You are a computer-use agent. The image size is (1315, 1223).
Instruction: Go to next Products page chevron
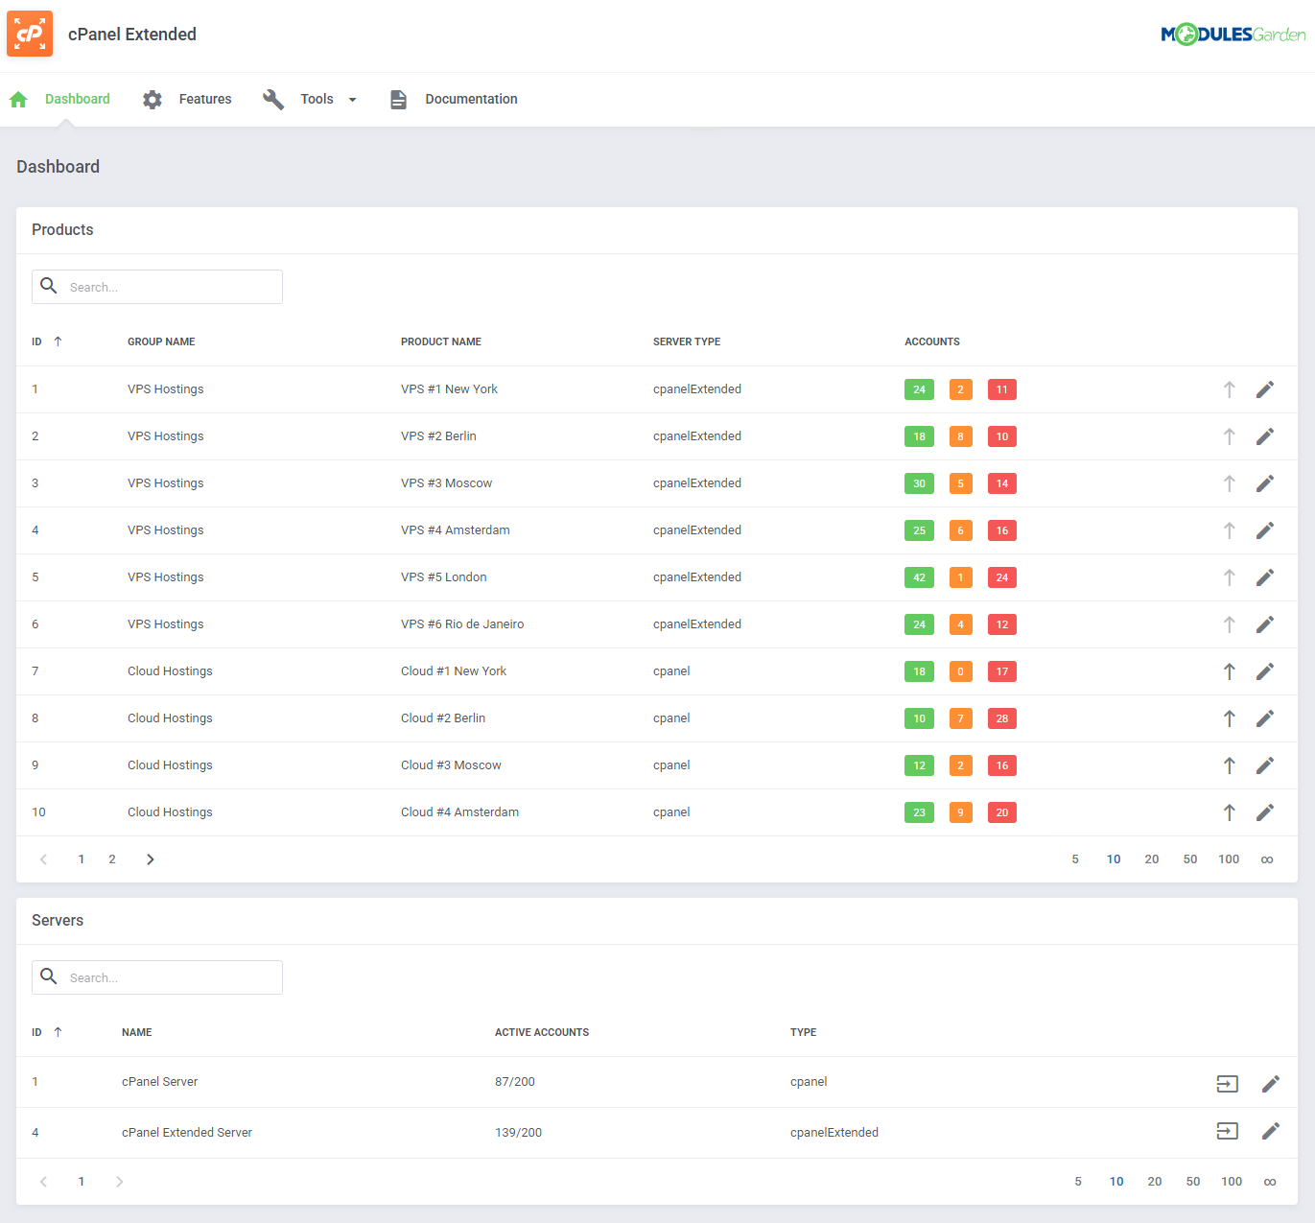[150, 859]
